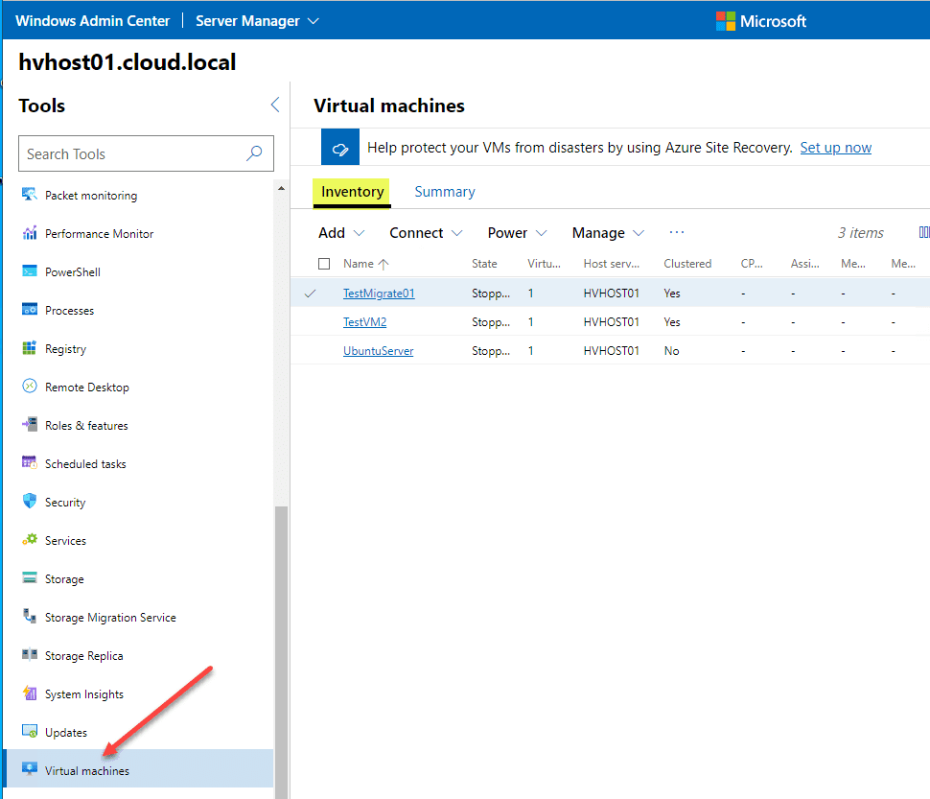930x799 pixels.
Task: Switch to the Inventory tab
Action: pyautogui.click(x=352, y=192)
